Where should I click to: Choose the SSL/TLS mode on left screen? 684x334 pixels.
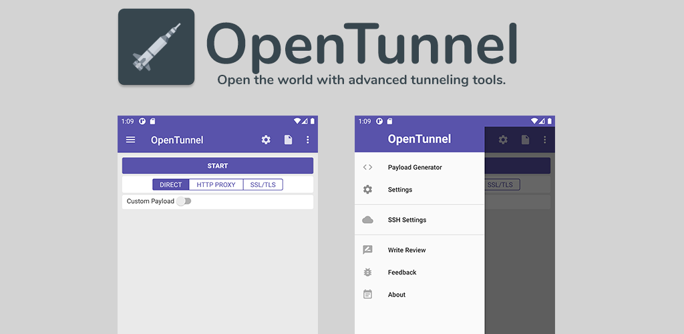coord(263,185)
